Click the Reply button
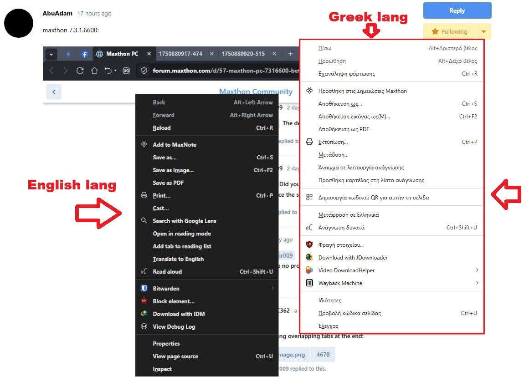This screenshot has width=524, height=377. click(457, 10)
